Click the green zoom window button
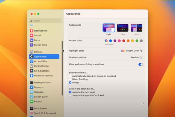Viewport: 175px width, 117px height. 38,14
